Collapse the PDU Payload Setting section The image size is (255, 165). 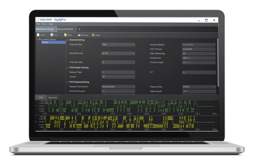point(67,82)
